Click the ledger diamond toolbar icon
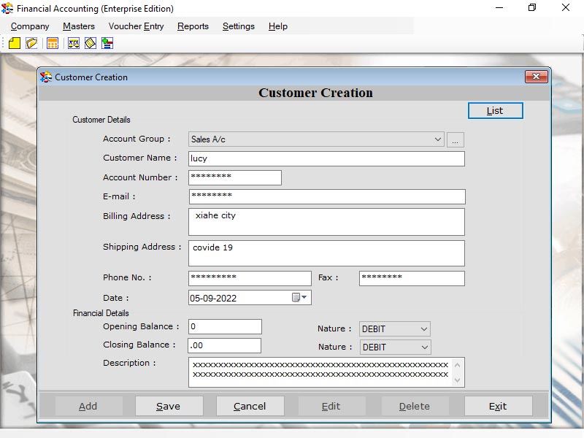Viewport: 584px width, 438px height. point(89,43)
